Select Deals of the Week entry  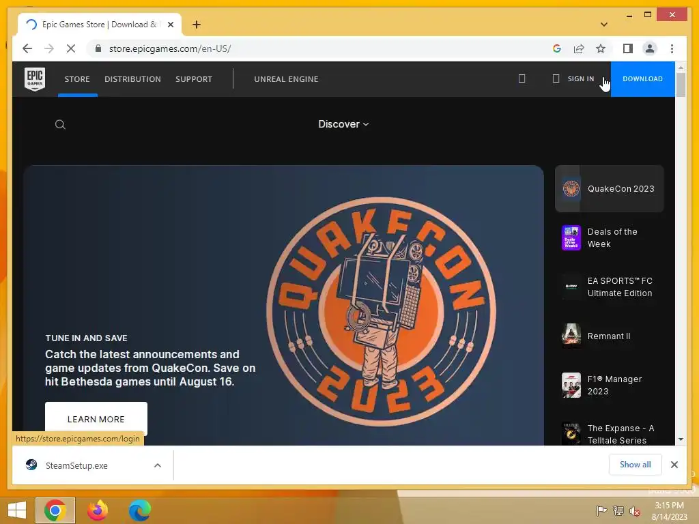click(610, 238)
